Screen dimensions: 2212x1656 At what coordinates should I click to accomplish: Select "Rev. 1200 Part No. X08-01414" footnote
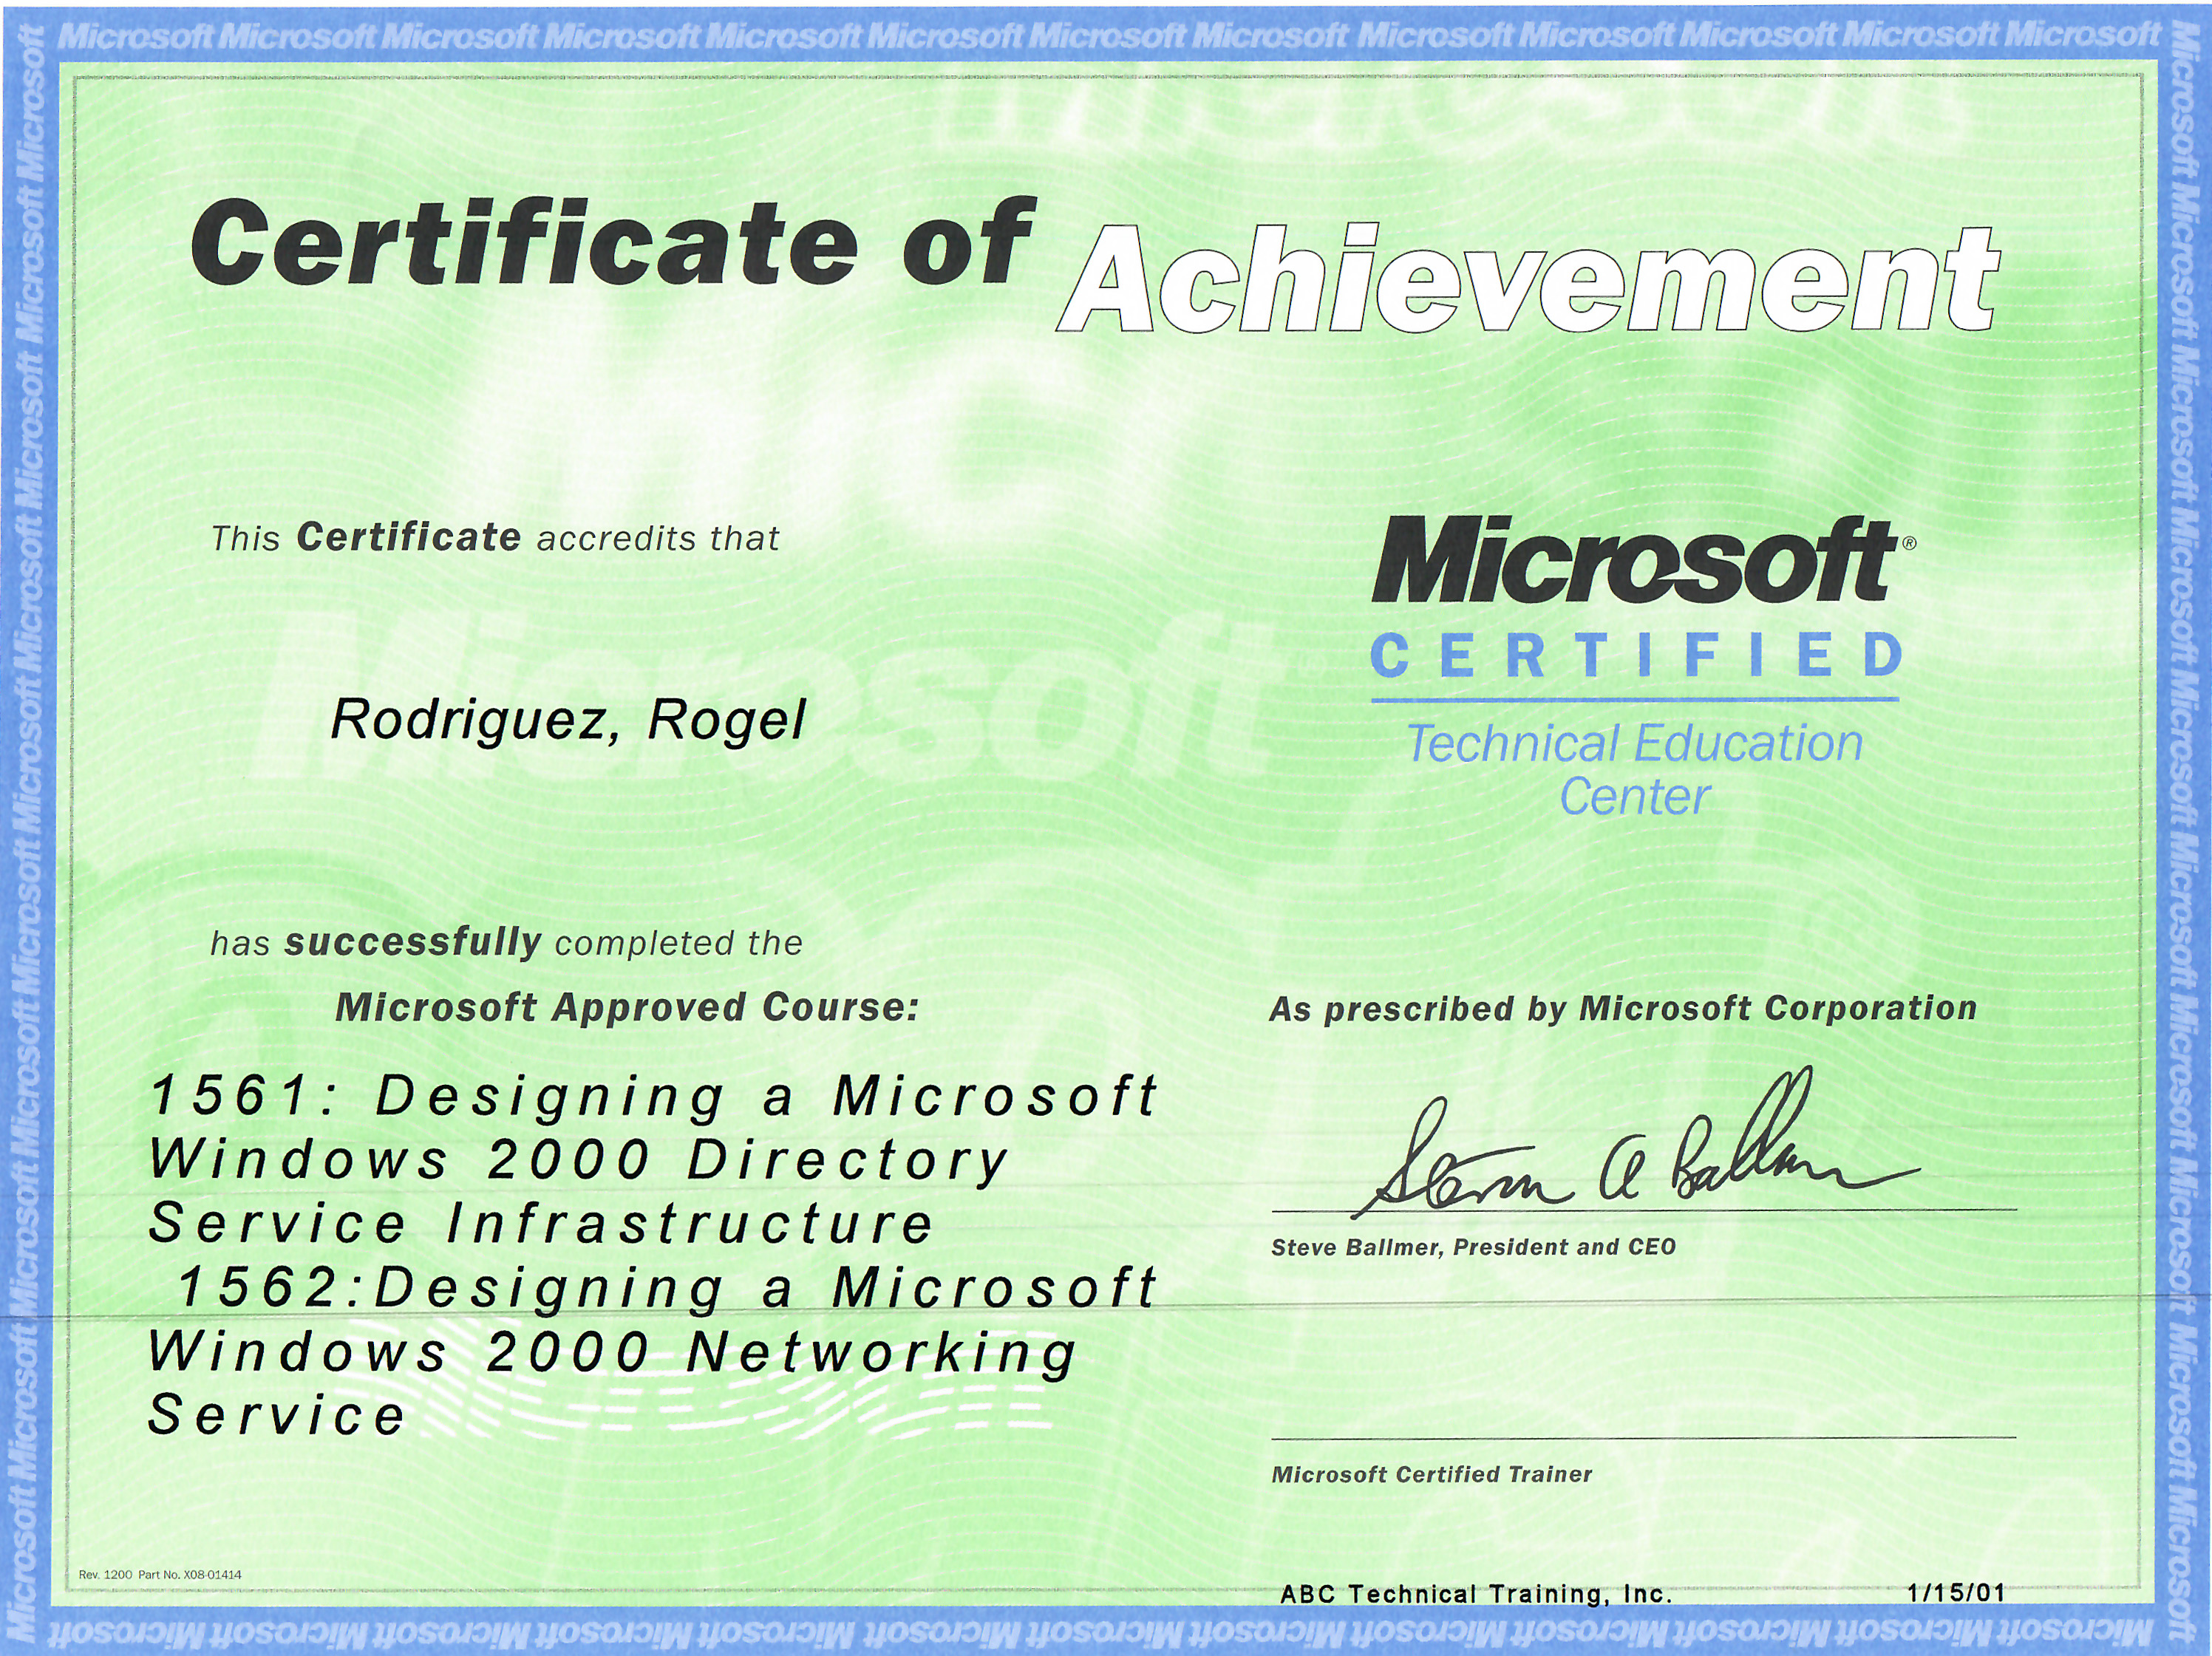pos(160,1574)
